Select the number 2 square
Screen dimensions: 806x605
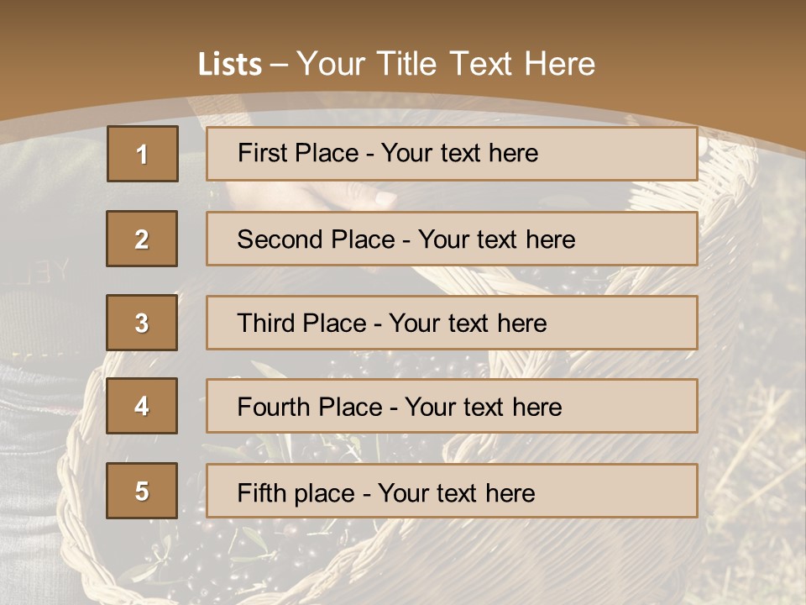click(142, 239)
